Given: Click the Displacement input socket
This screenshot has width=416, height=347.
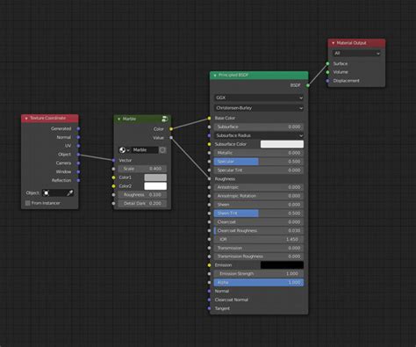Looking at the screenshot, I should click(x=327, y=81).
